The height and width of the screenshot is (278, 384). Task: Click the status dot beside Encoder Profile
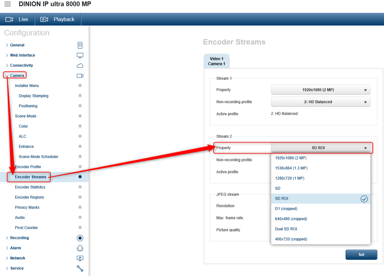click(80, 167)
